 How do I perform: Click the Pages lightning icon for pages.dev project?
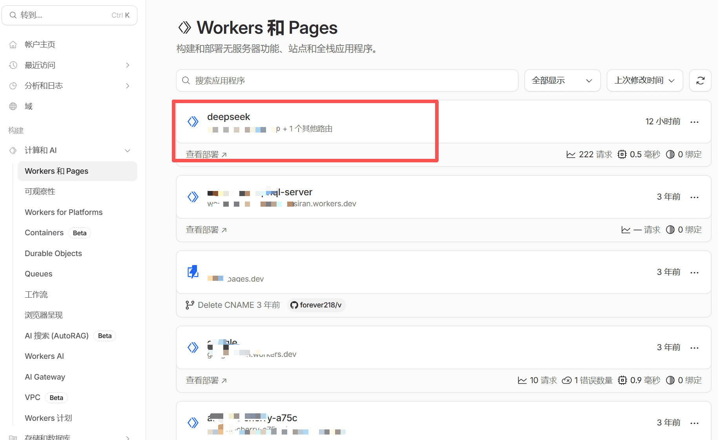[193, 272]
